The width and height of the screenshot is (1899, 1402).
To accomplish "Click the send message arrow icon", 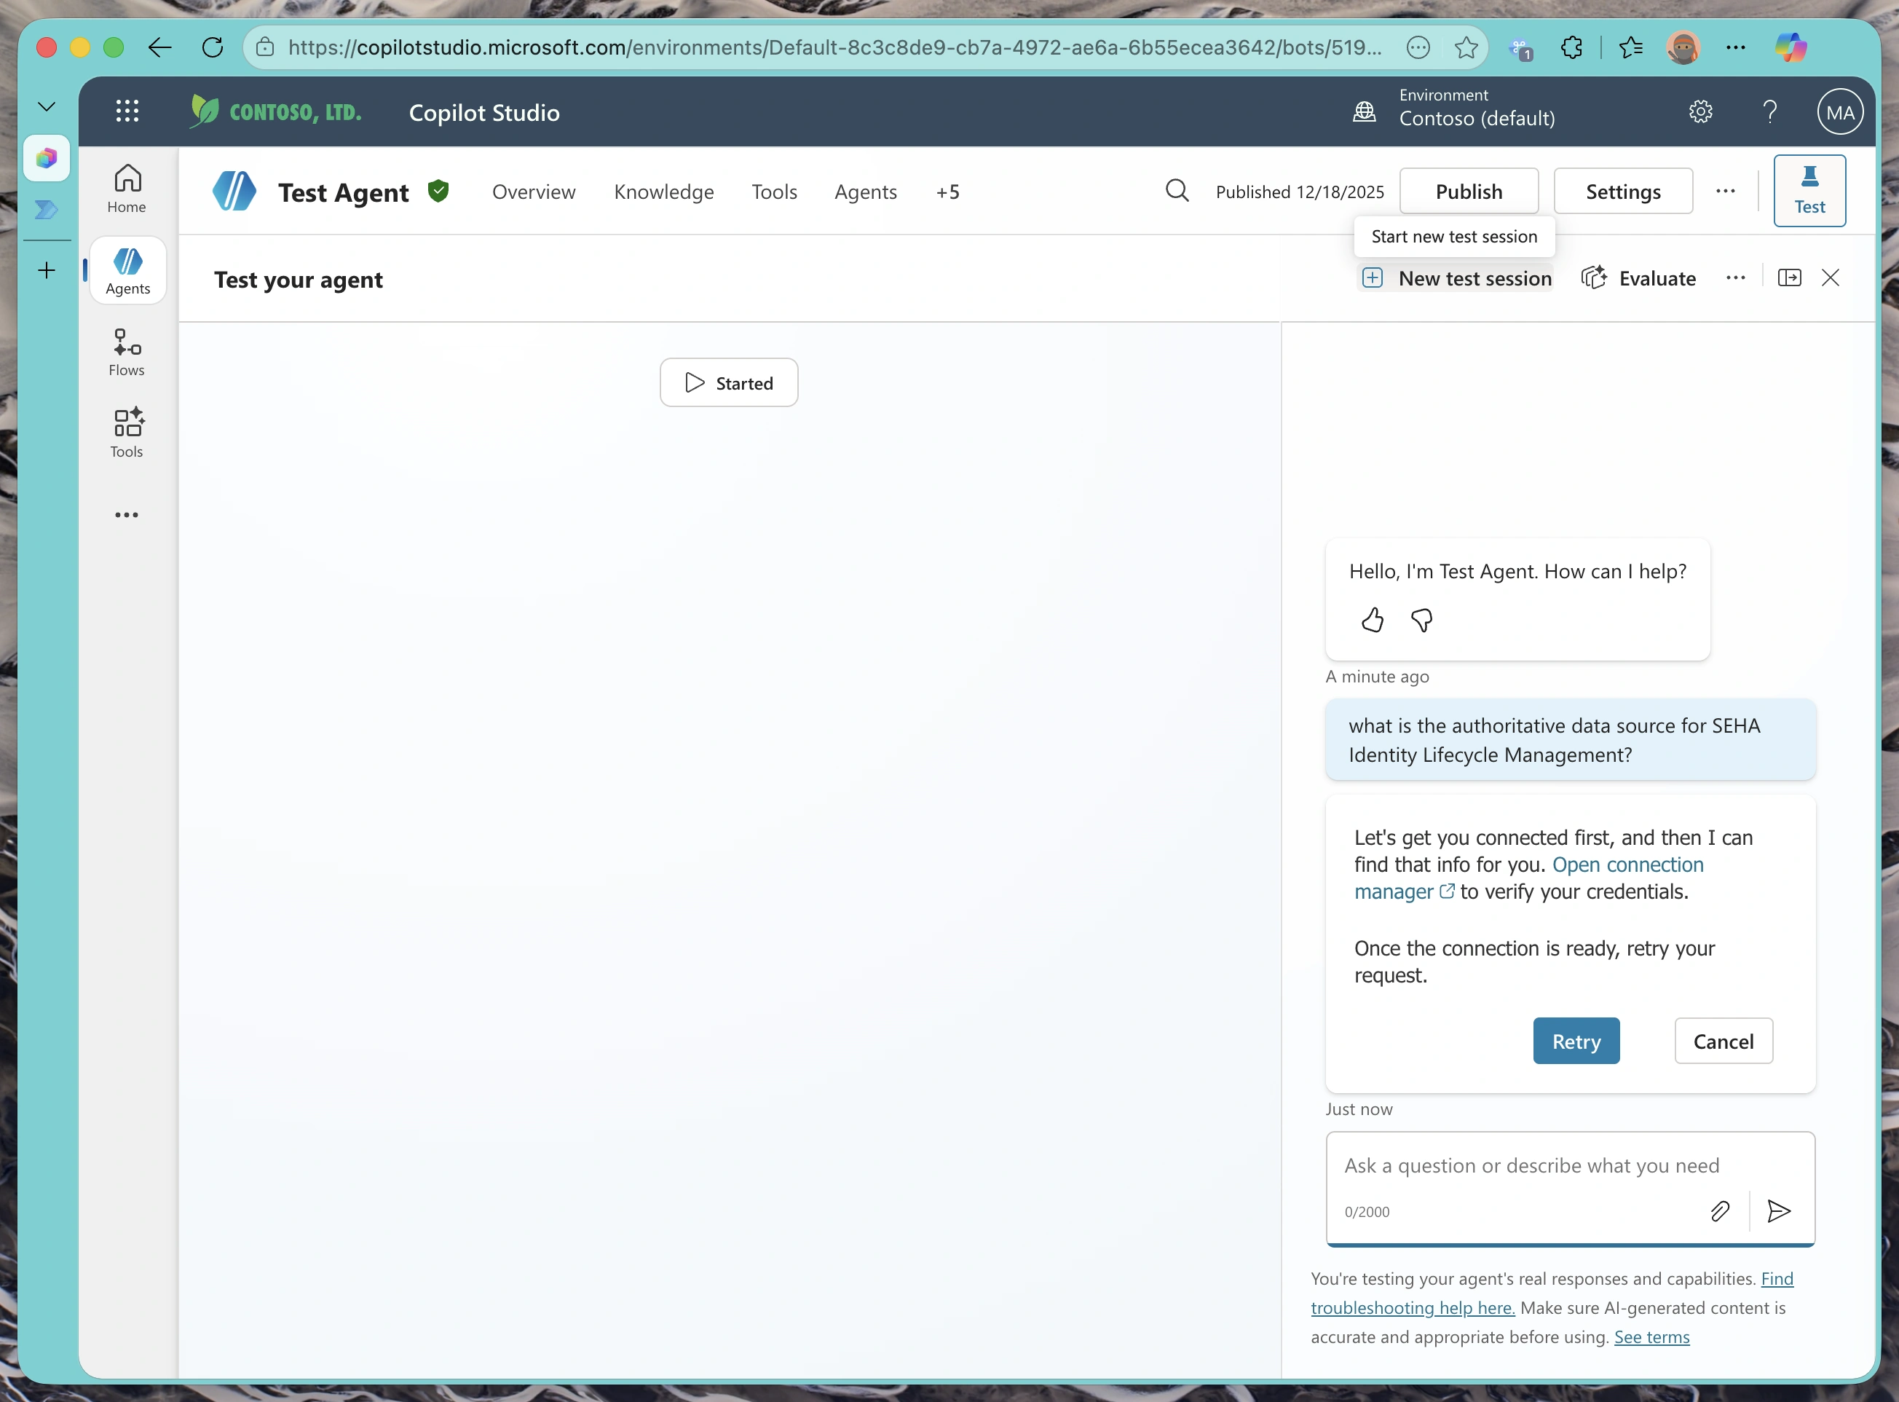I will click(1779, 1211).
